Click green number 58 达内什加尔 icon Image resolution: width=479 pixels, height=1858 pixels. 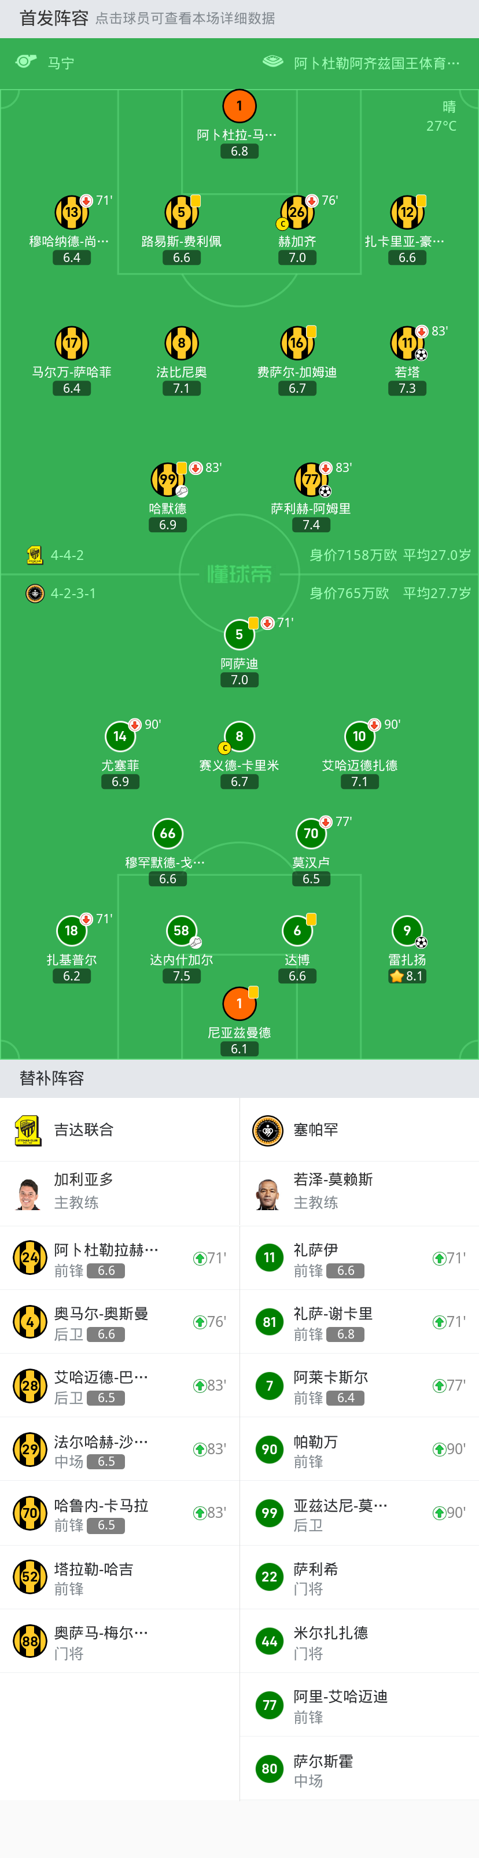(181, 931)
